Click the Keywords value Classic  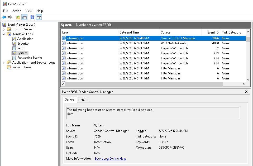[x=163, y=142]
